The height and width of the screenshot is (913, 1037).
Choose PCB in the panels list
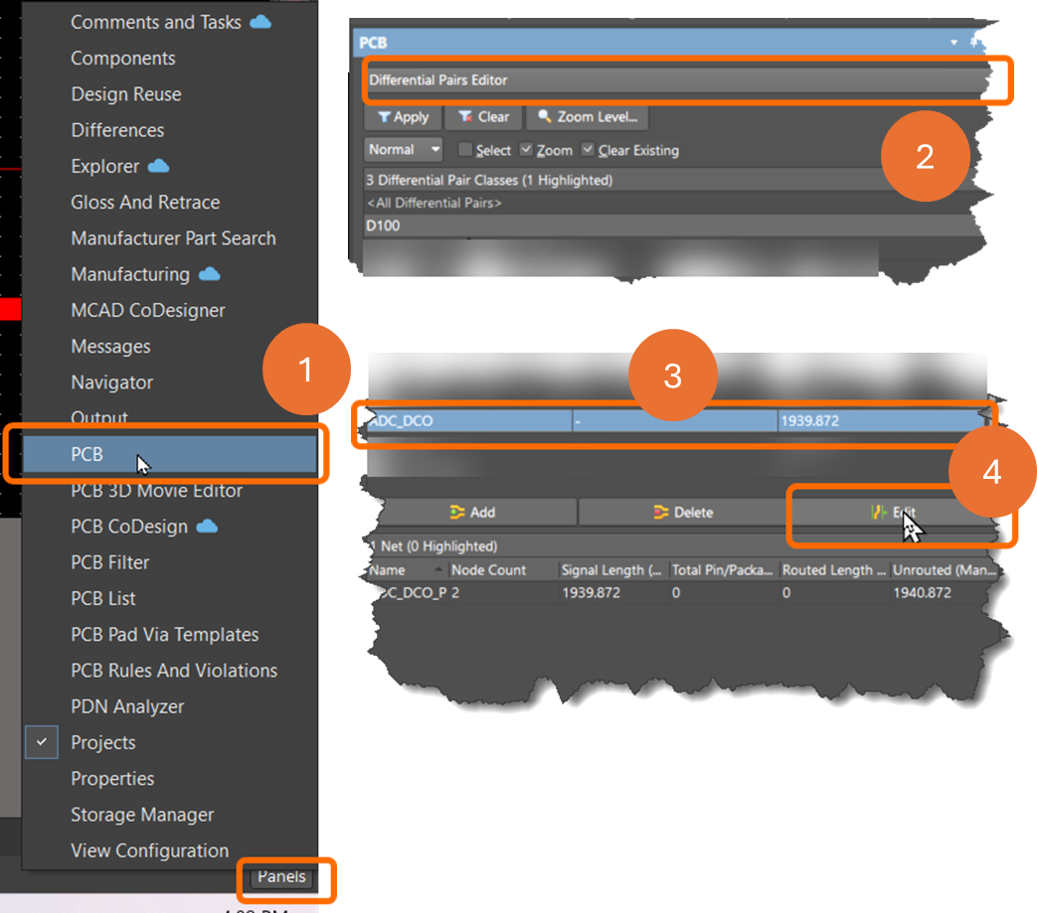pyautogui.click(x=169, y=455)
